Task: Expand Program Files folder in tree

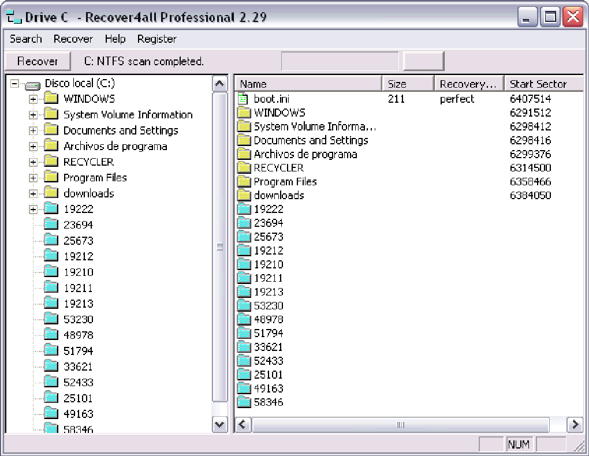Action: coord(33,178)
